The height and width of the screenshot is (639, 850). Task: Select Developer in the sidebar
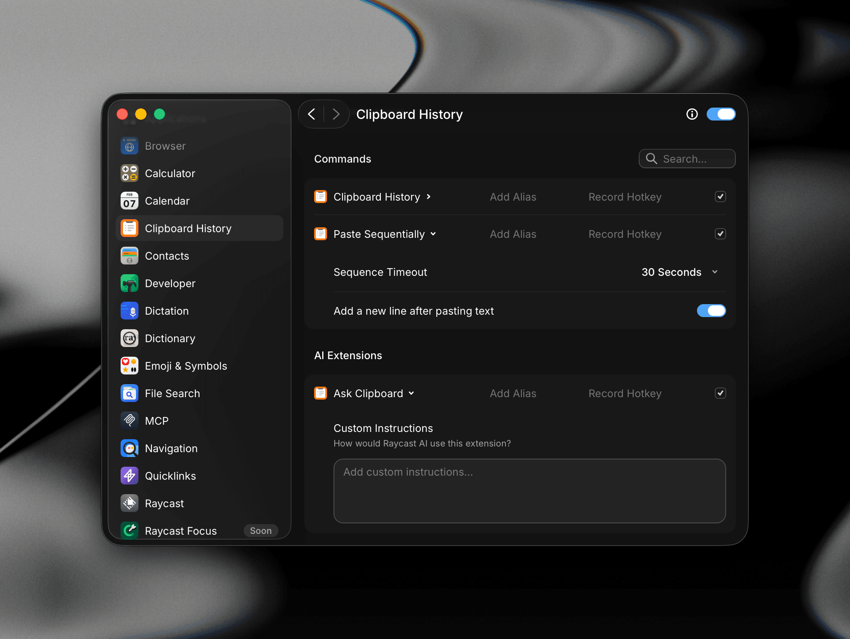(200, 284)
